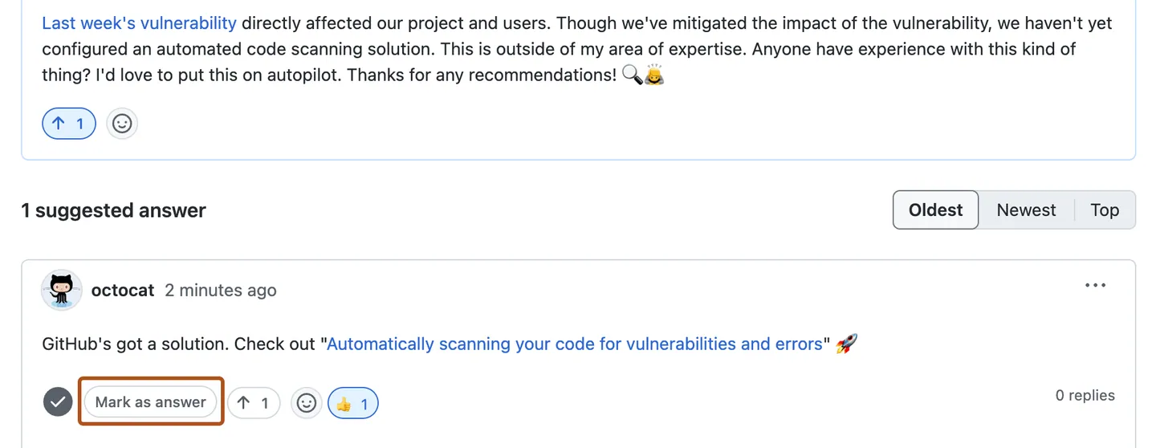Click the "0 replies" label
The image size is (1156, 448).
(x=1085, y=395)
